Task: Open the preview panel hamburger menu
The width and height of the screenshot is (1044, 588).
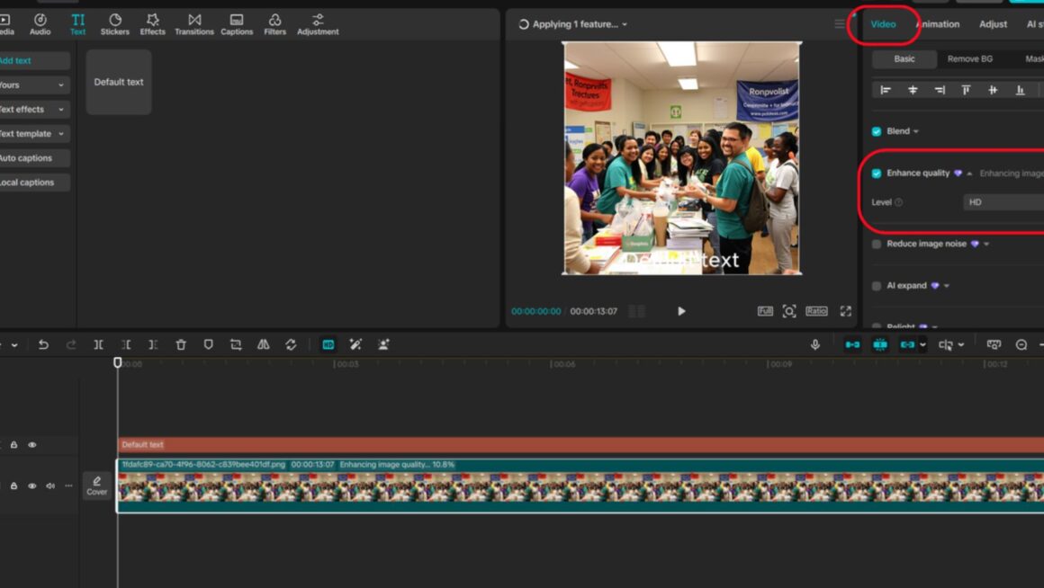Action: click(x=839, y=24)
